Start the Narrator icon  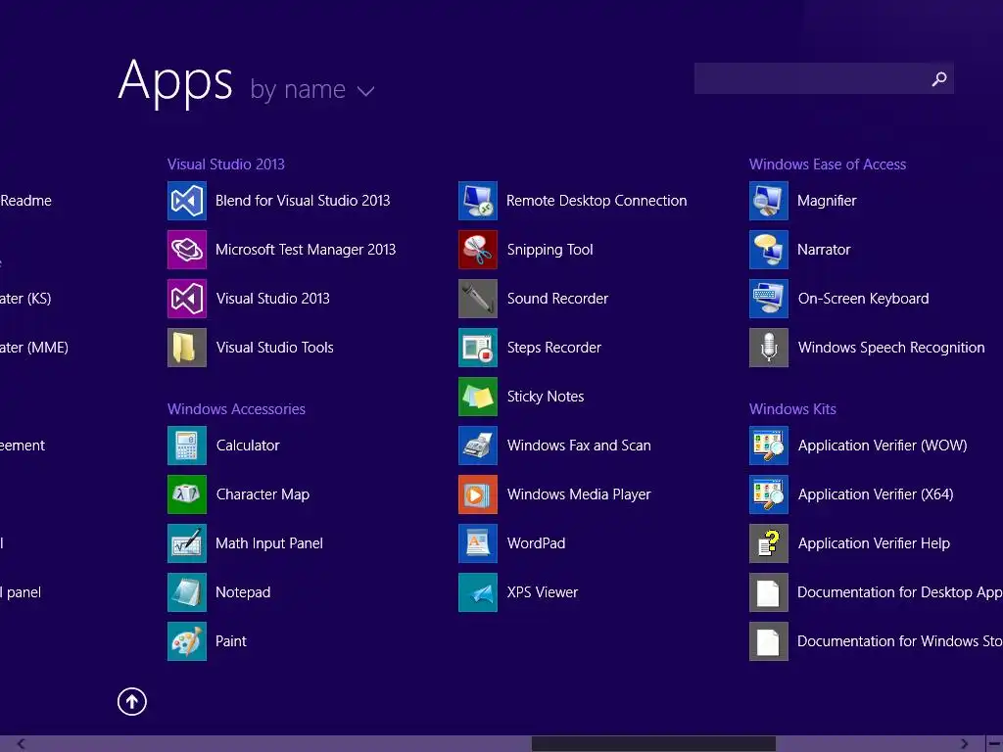(769, 250)
